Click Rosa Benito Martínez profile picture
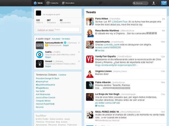This screenshot has width=169, height=126. click(x=90, y=33)
